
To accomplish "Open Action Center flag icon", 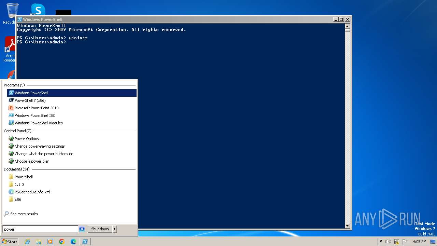I will point(405,242).
